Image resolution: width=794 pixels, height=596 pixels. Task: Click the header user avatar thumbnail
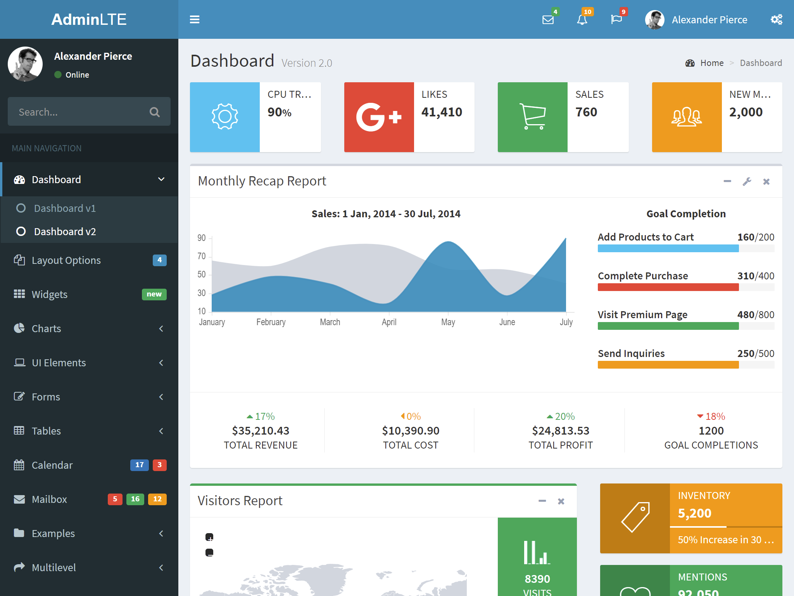coord(655,19)
